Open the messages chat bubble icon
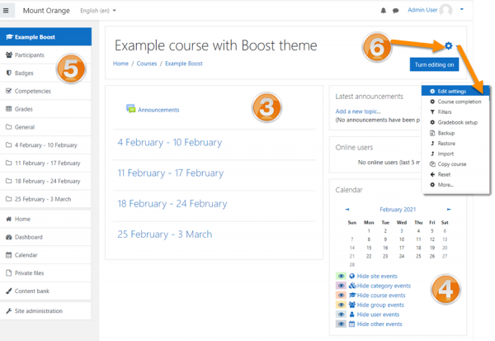 pyautogui.click(x=396, y=11)
